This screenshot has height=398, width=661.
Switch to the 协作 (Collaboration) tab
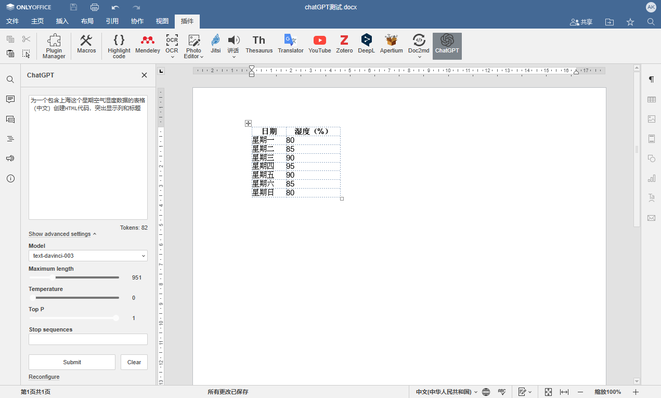click(x=137, y=21)
